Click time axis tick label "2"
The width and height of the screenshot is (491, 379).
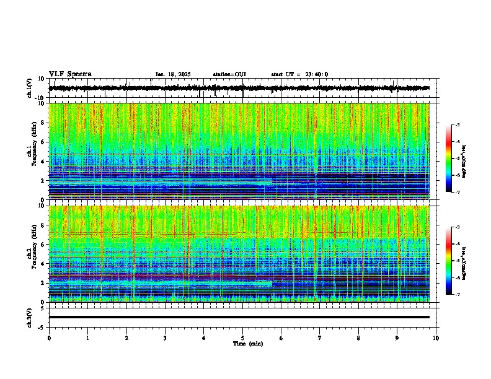[x=126, y=338]
